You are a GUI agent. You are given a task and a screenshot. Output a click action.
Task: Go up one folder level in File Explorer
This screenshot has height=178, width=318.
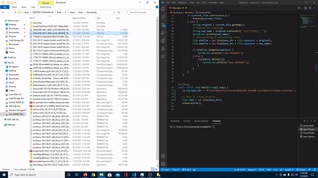[15, 12]
